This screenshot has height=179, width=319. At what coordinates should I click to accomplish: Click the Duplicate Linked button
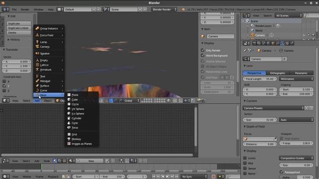[x=19, y=28]
